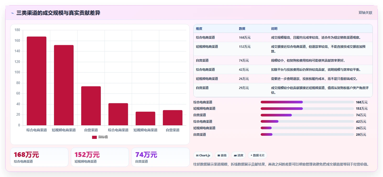Click the progress bar ending at 29万元
The height and width of the screenshot is (177, 383).
[x=307, y=134]
